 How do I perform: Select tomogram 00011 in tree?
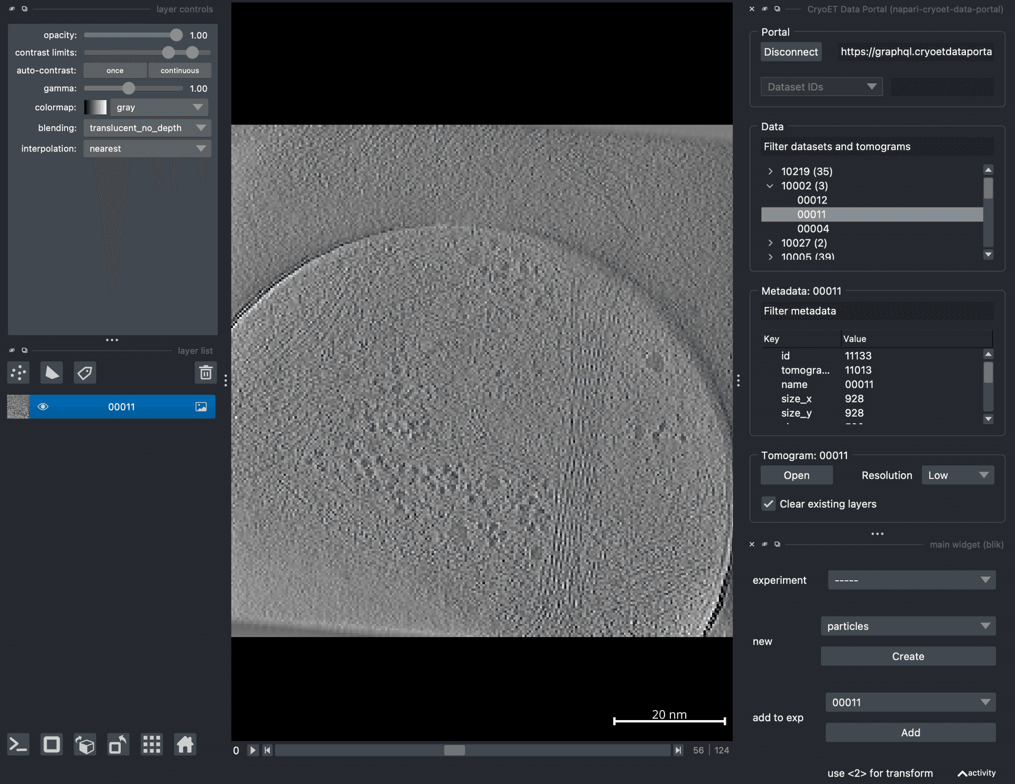tap(872, 214)
